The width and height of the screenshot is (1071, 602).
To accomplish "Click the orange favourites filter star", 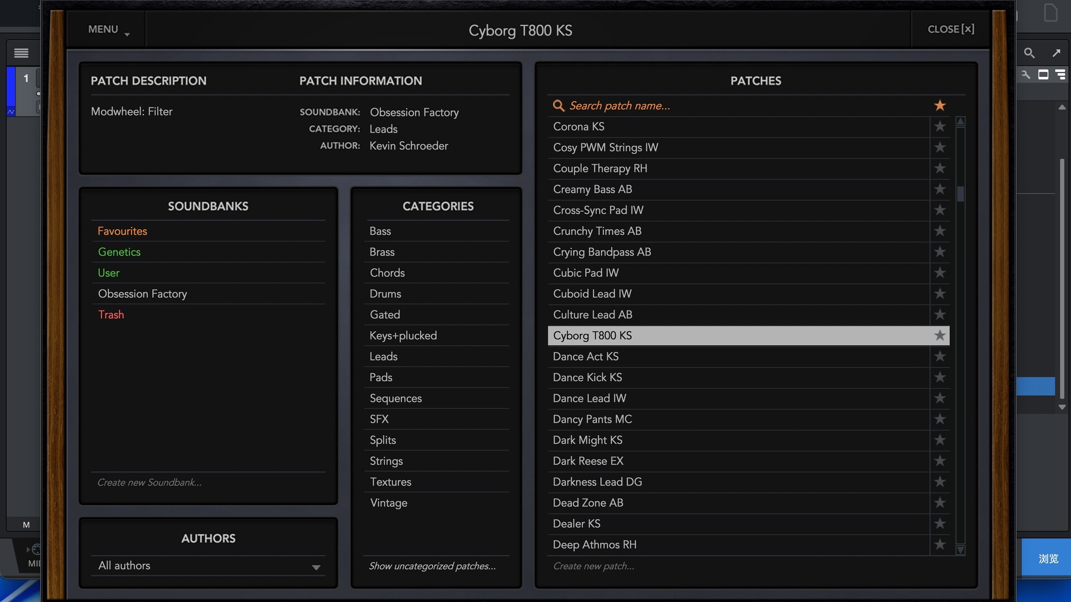I will point(940,105).
